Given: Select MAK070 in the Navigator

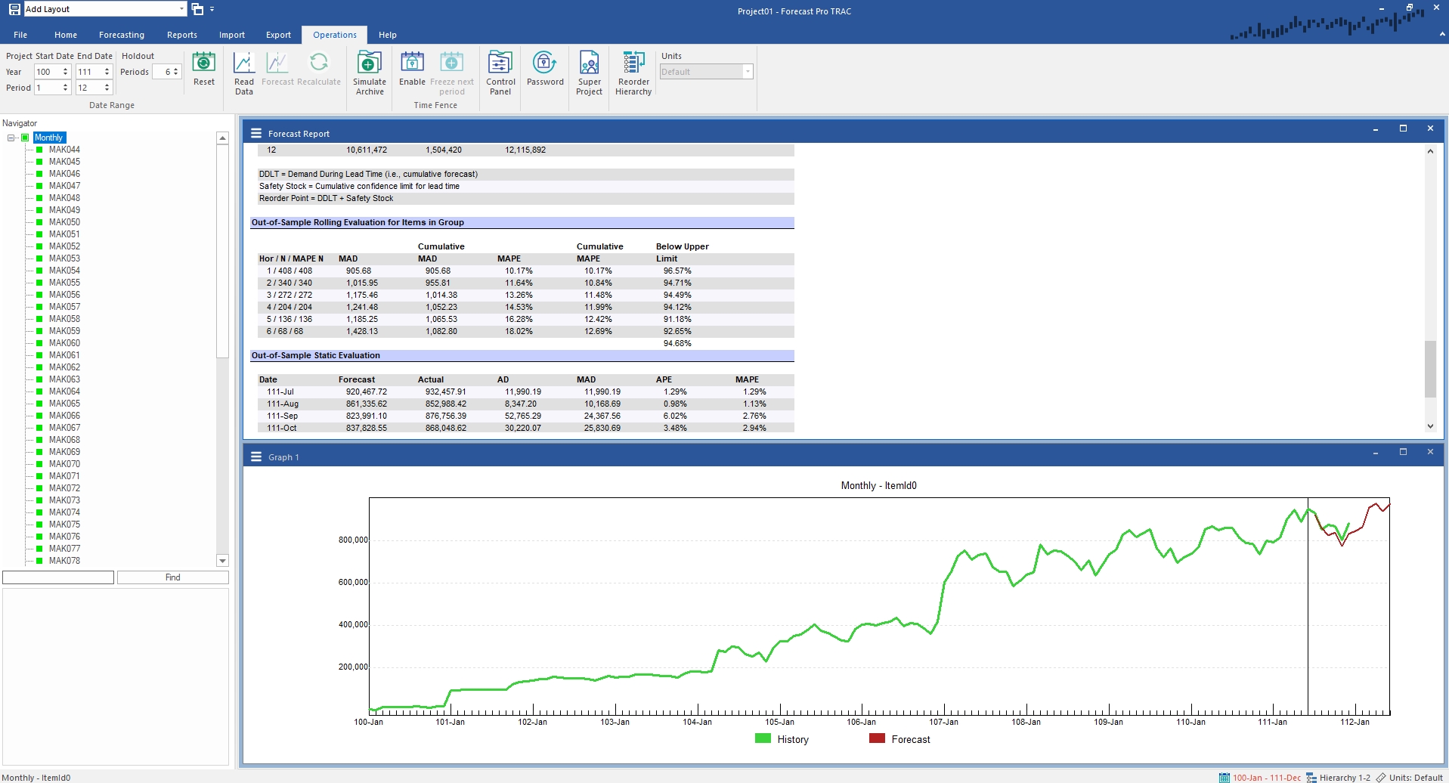Looking at the screenshot, I should click(64, 464).
